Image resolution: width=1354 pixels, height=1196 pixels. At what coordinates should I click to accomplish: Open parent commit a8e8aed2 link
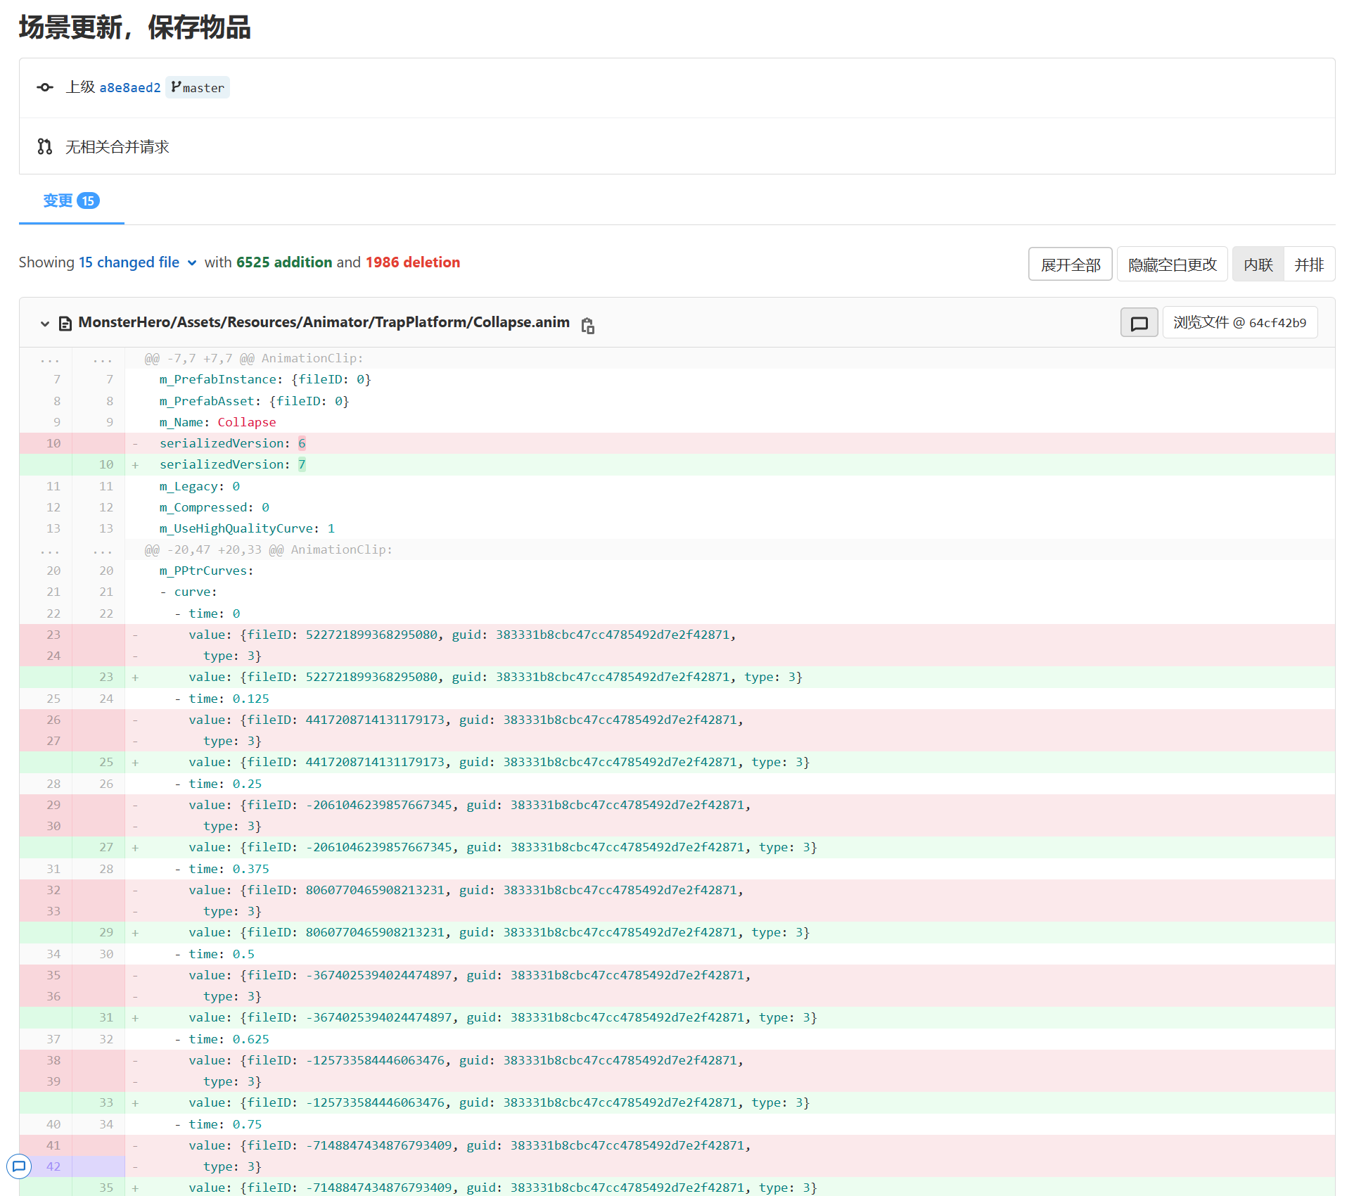130,87
